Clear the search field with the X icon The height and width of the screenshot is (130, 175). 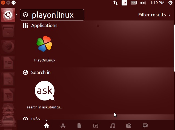[25, 15]
